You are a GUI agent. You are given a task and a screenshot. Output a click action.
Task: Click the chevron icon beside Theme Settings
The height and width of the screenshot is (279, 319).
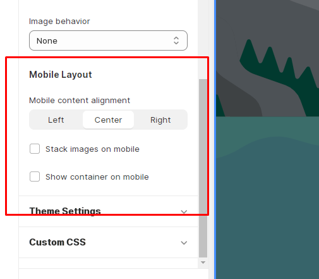[x=184, y=212]
